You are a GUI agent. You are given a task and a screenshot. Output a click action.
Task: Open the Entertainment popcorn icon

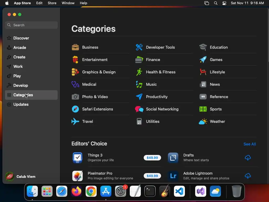[x=75, y=60]
